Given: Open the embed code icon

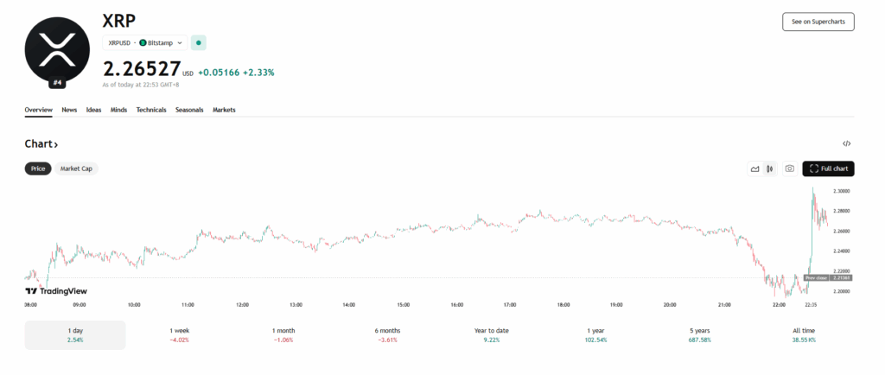Looking at the screenshot, I should [x=847, y=143].
